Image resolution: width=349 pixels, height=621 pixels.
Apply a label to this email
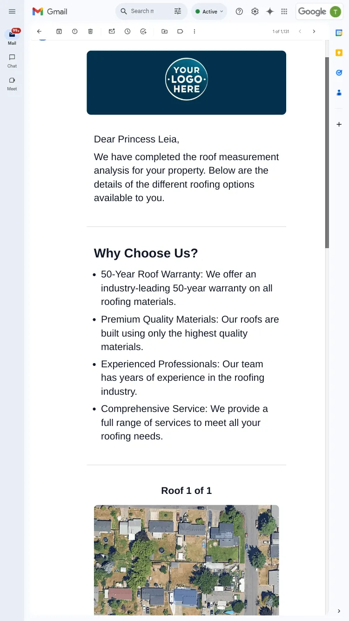point(180,32)
